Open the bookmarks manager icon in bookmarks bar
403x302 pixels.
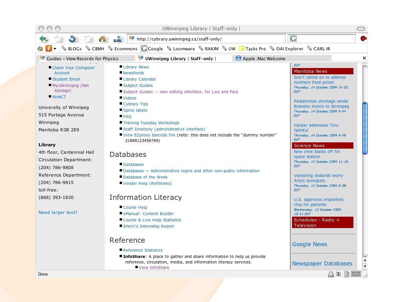tap(40, 48)
